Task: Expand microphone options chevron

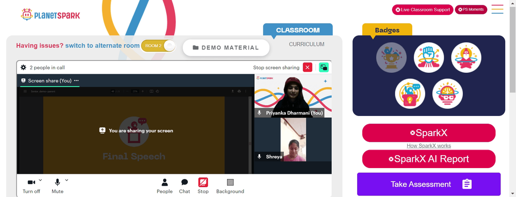Action: tap(67, 180)
